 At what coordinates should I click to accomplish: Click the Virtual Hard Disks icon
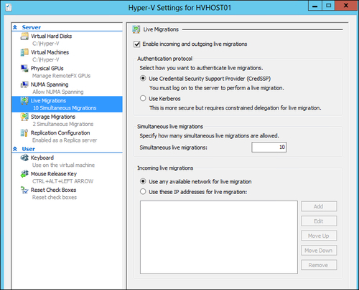24,37
